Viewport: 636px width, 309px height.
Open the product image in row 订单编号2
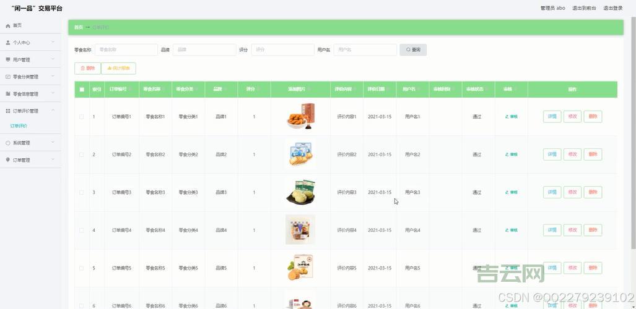pyautogui.click(x=300, y=154)
